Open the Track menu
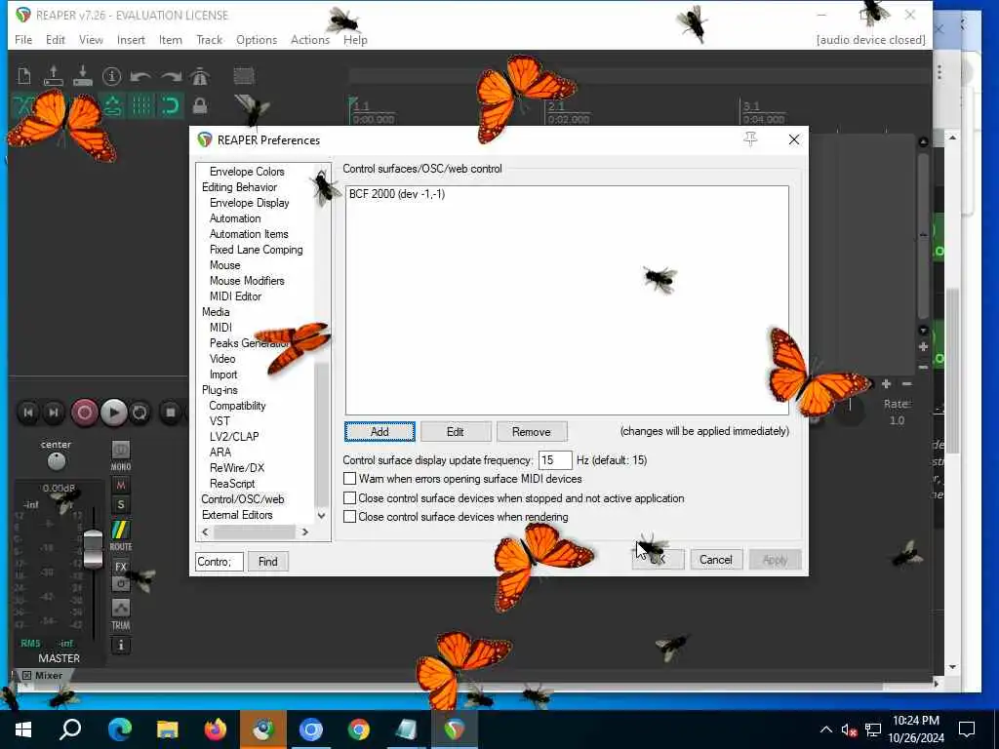This screenshot has width=999, height=749. pos(210,39)
